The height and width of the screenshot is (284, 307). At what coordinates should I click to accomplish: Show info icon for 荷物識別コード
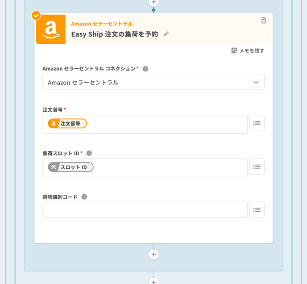point(84,197)
